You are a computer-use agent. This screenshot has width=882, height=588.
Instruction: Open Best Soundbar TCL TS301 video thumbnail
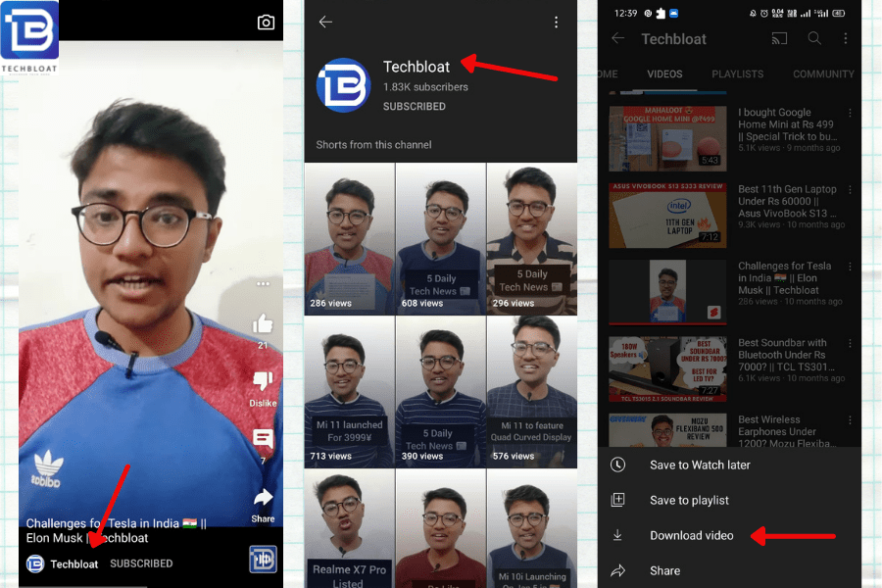tap(667, 369)
